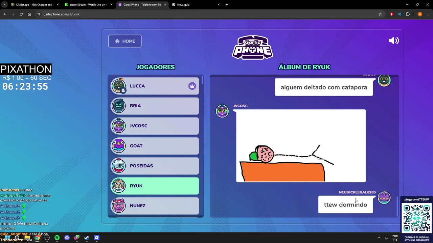Click the HOME button
This screenshot has height=243, width=433.
click(x=125, y=41)
